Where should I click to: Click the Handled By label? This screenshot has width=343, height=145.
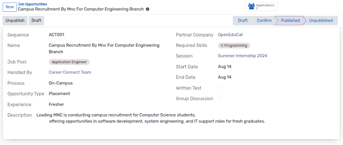[x=20, y=72]
